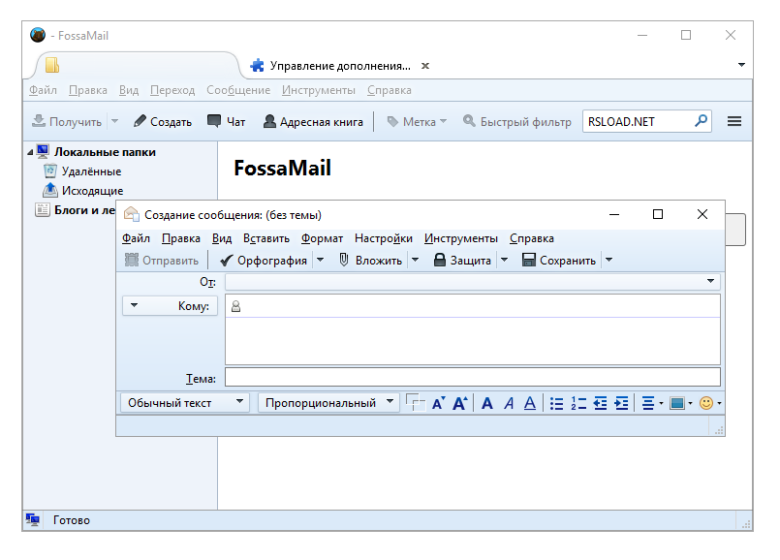Collapse the Локальные папки tree
Screen dimensions: 780x560
30,152
